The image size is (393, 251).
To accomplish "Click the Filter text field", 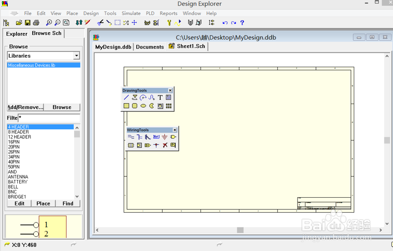I will point(49,118).
